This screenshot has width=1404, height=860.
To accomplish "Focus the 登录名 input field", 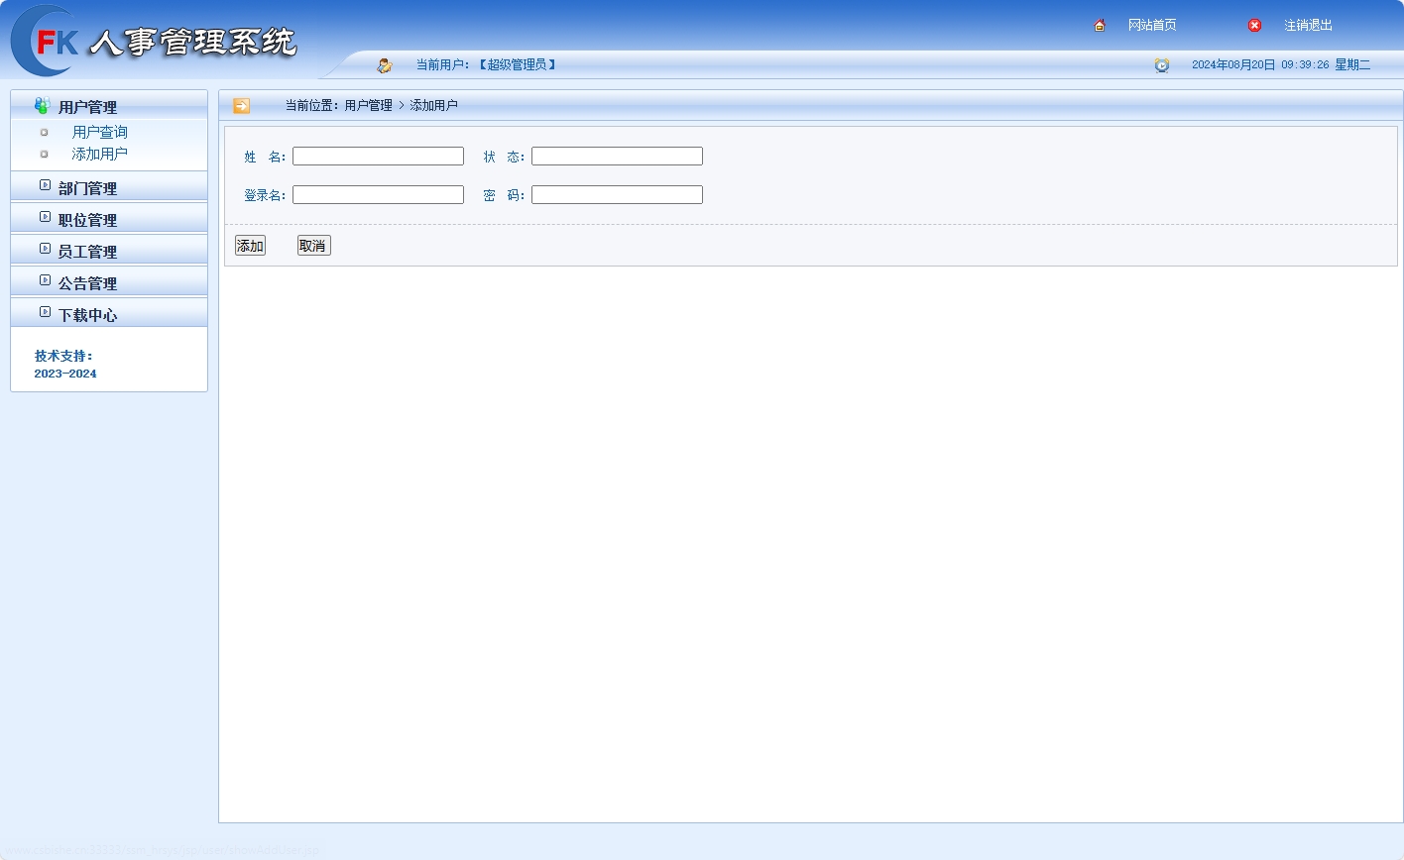I will coord(378,195).
